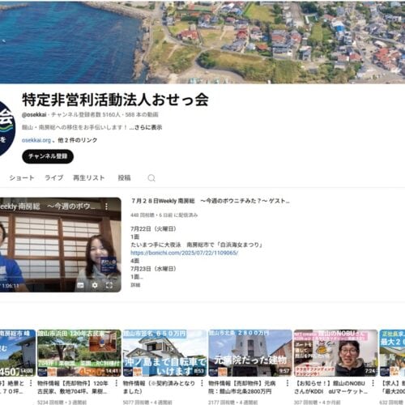Screen dimensions: 405x405
Task: Open options menu for the 館山のNOBU video
Action: coord(373,383)
